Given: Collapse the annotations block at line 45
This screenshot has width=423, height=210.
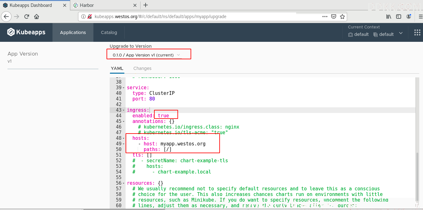Looking at the screenshot, I should pyautogui.click(x=124, y=121).
